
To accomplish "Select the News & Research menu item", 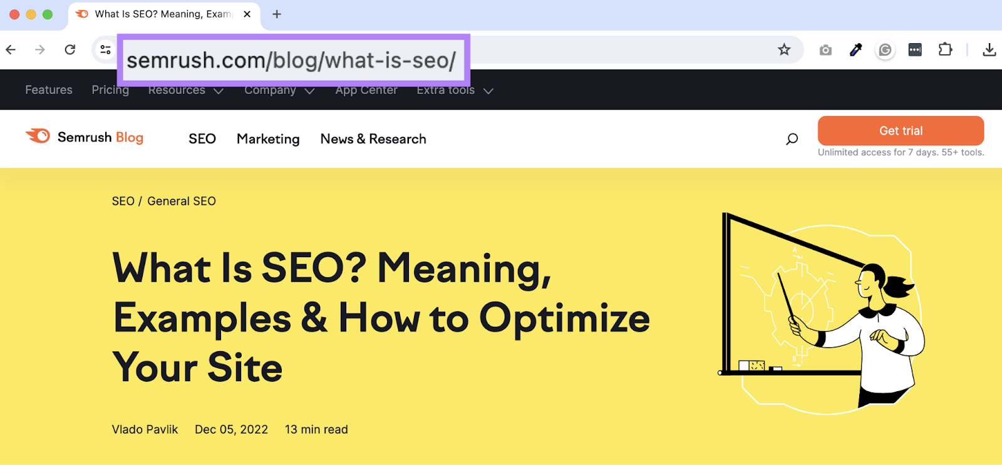I will point(373,139).
